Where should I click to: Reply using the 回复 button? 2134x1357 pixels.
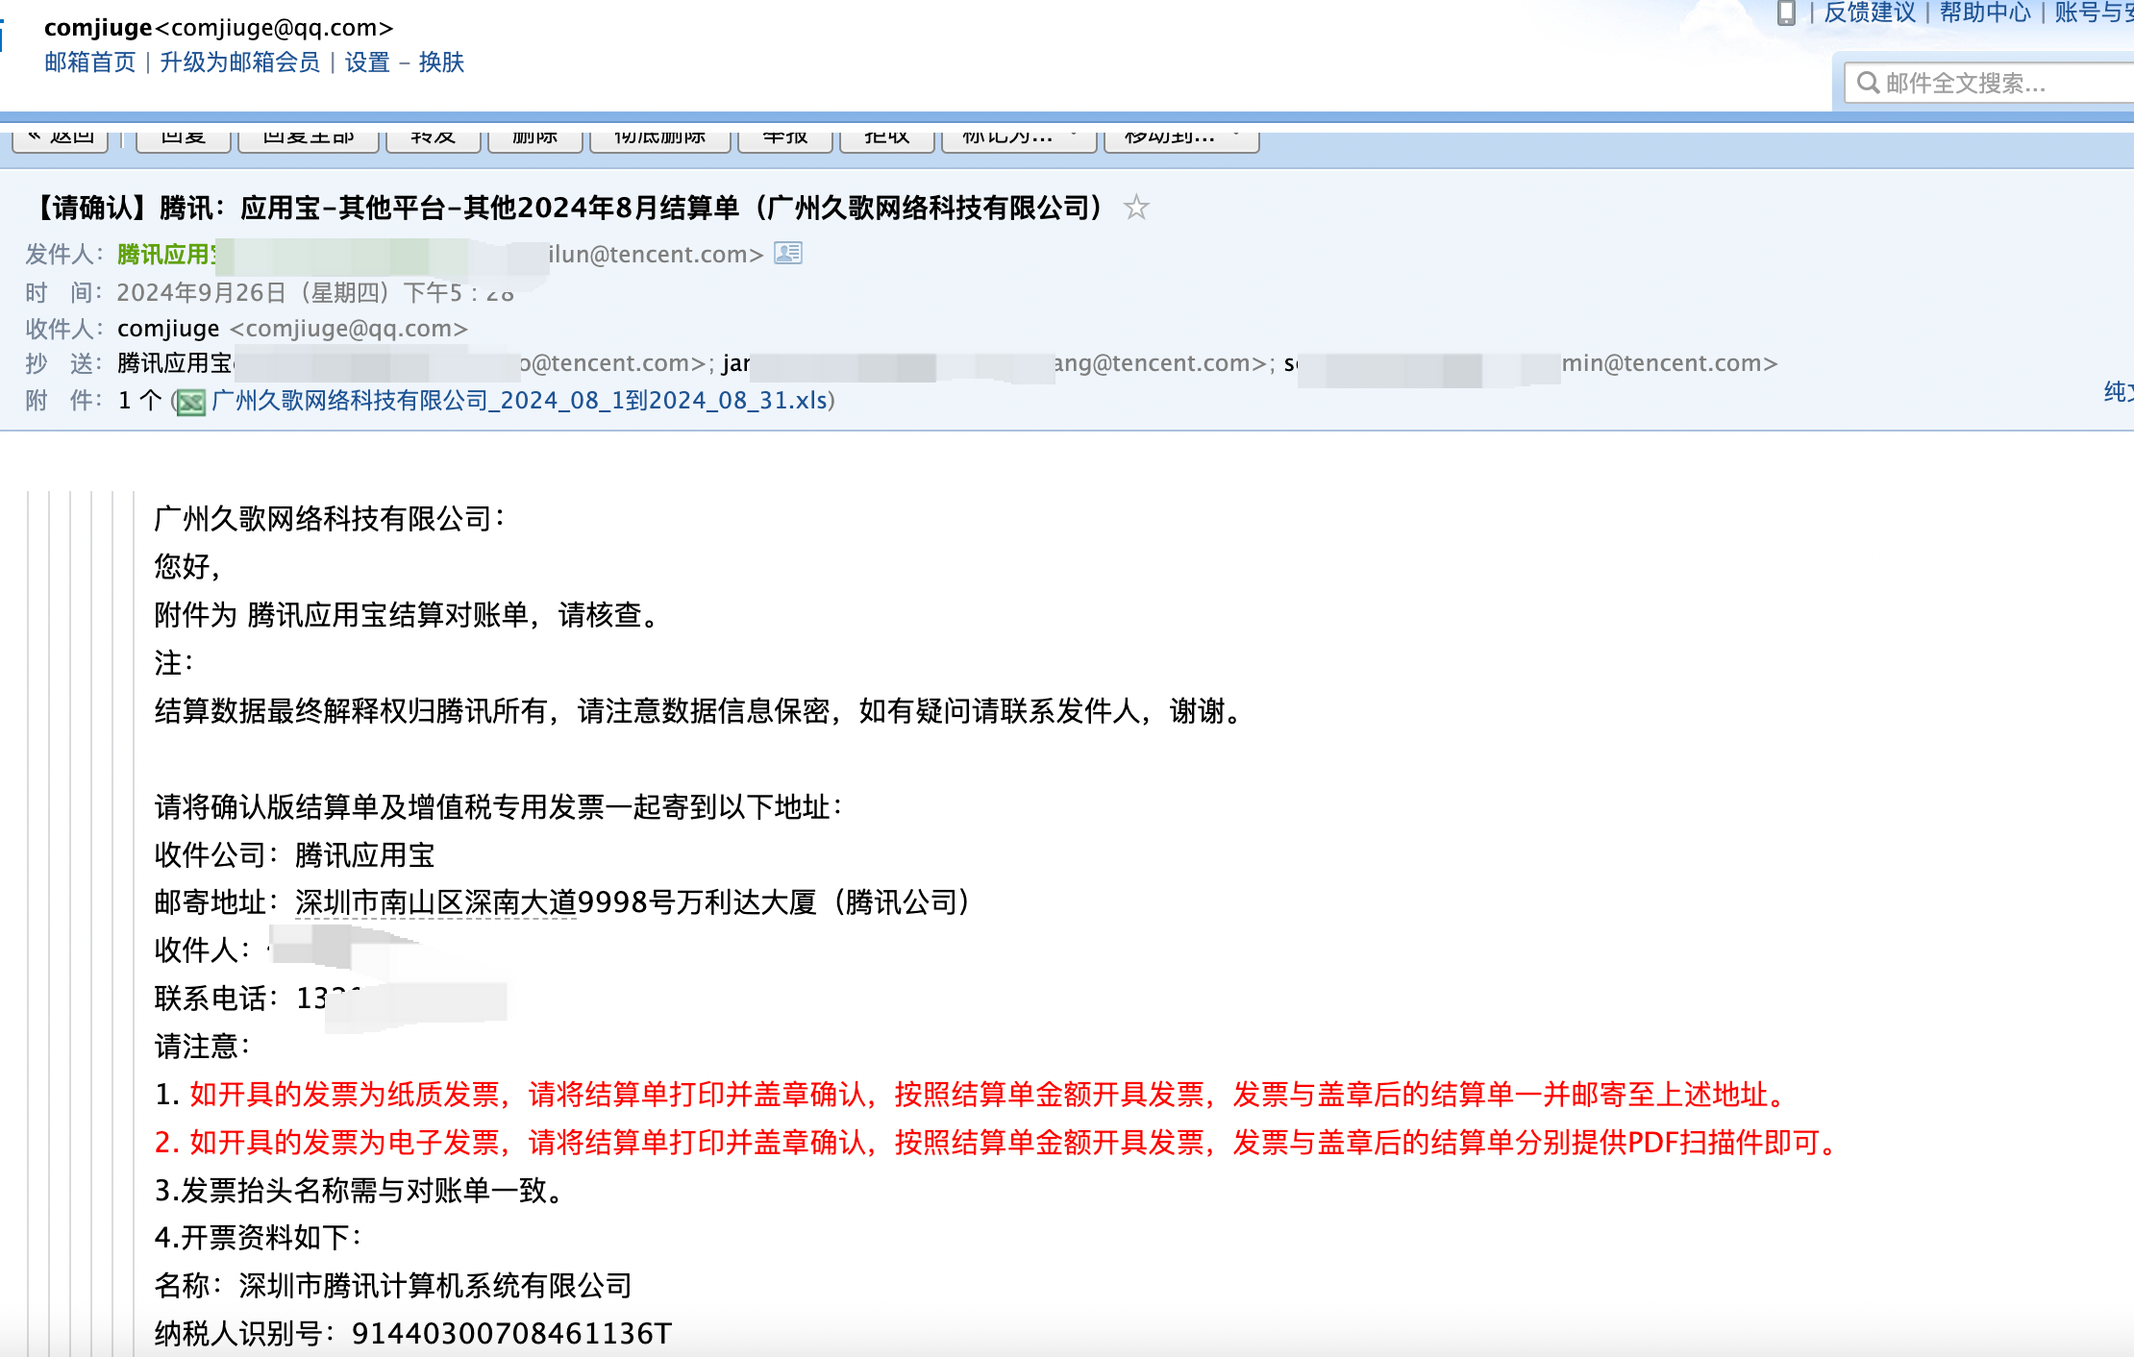(184, 138)
